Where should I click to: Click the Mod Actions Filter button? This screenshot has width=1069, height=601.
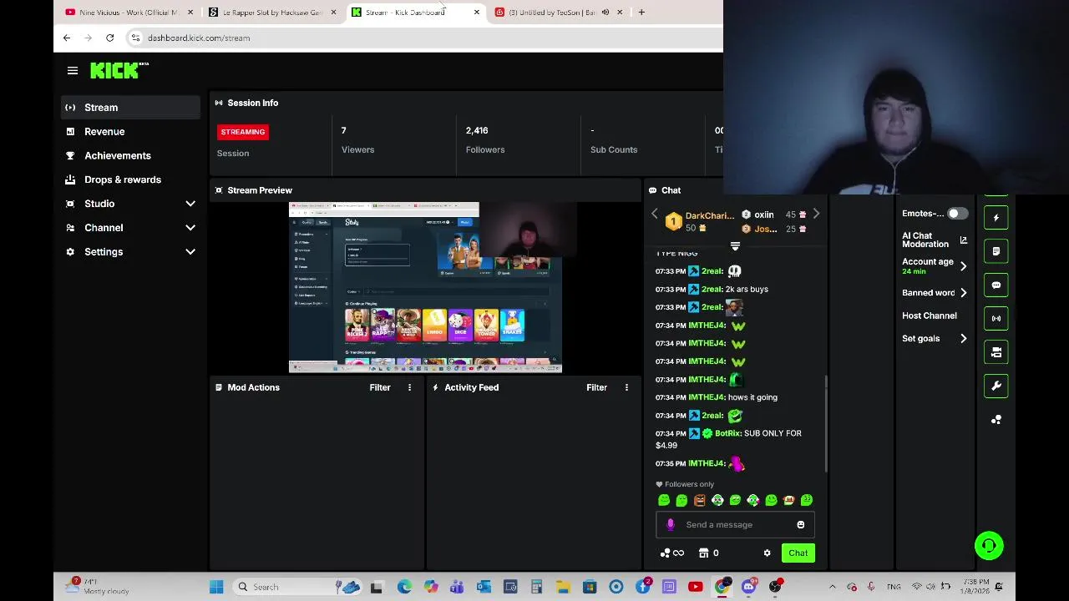pos(380,387)
